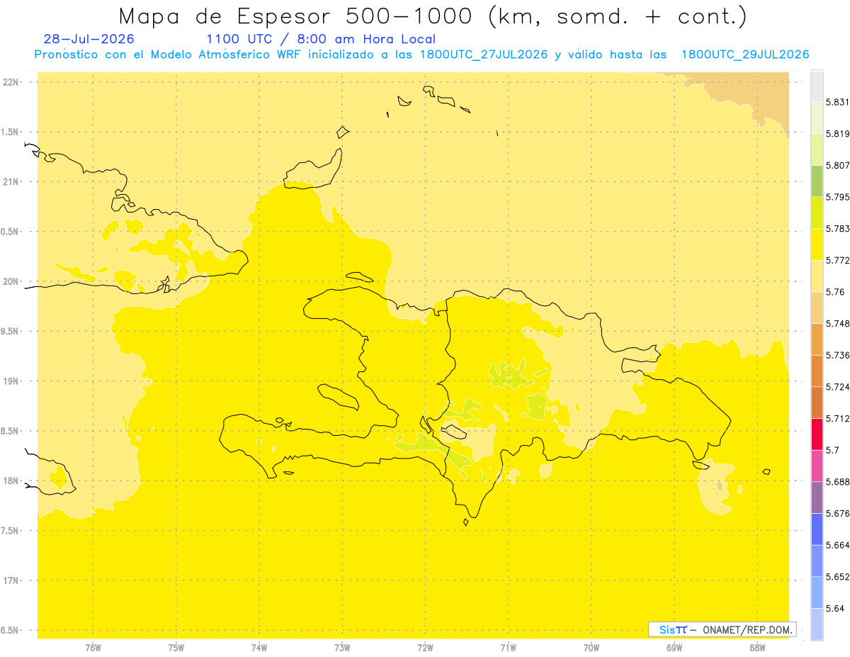Click the '76W' longitude label
Viewport: 850px width, 657px height.
pyautogui.click(x=93, y=648)
